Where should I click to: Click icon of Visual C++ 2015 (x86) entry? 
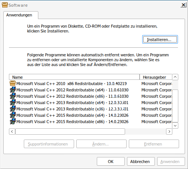(x=13, y=122)
